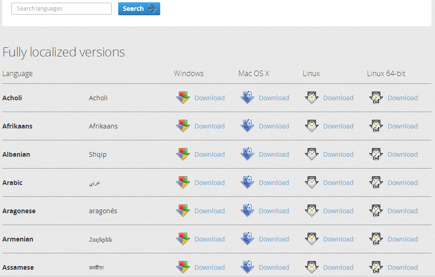Click the Linux penguin icon for Acholi
435x277 pixels.
point(312,97)
